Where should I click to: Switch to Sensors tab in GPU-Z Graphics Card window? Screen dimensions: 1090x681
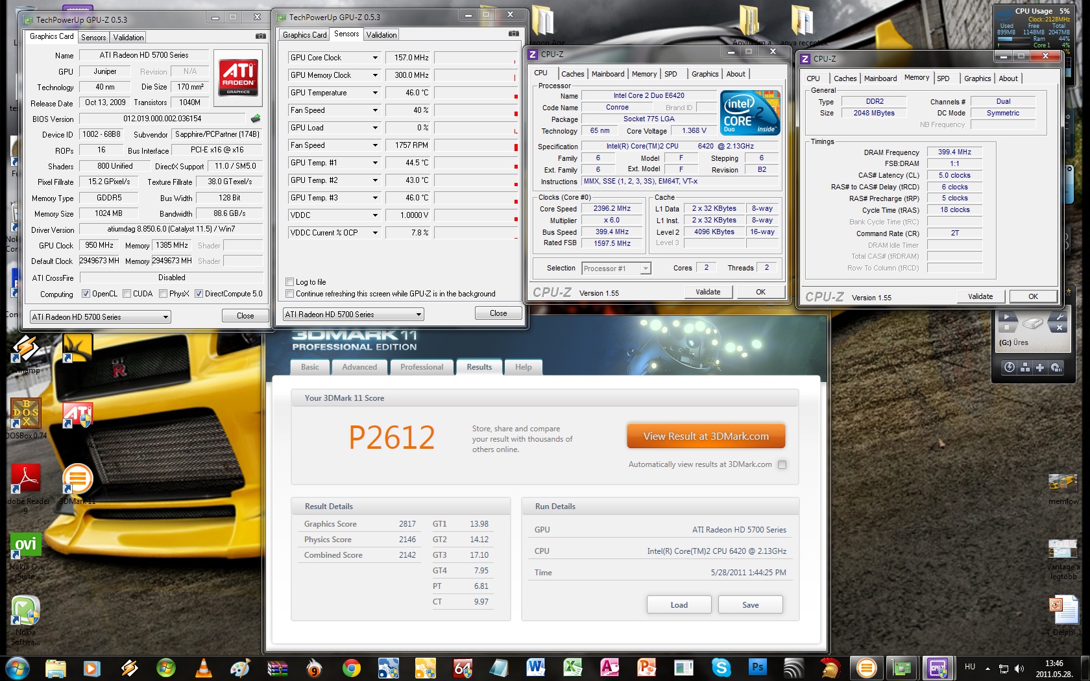tap(93, 38)
